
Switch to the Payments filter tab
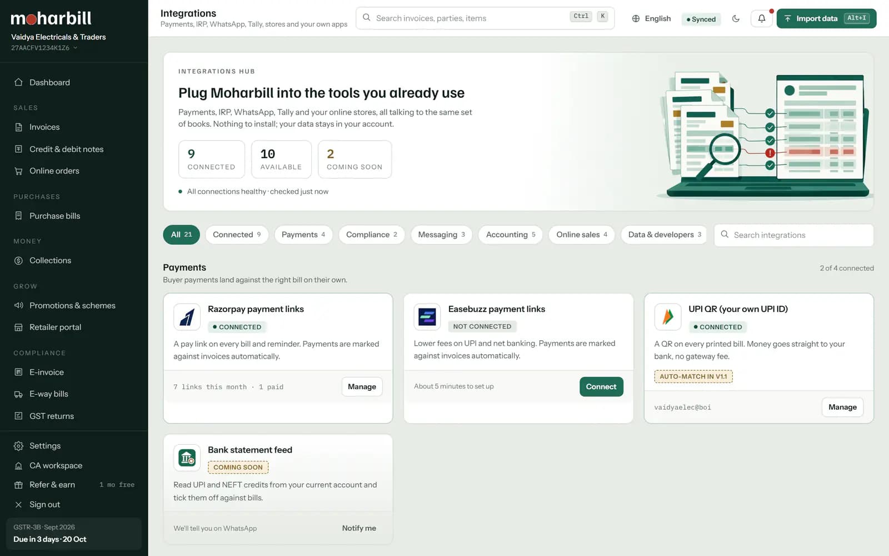pos(303,235)
